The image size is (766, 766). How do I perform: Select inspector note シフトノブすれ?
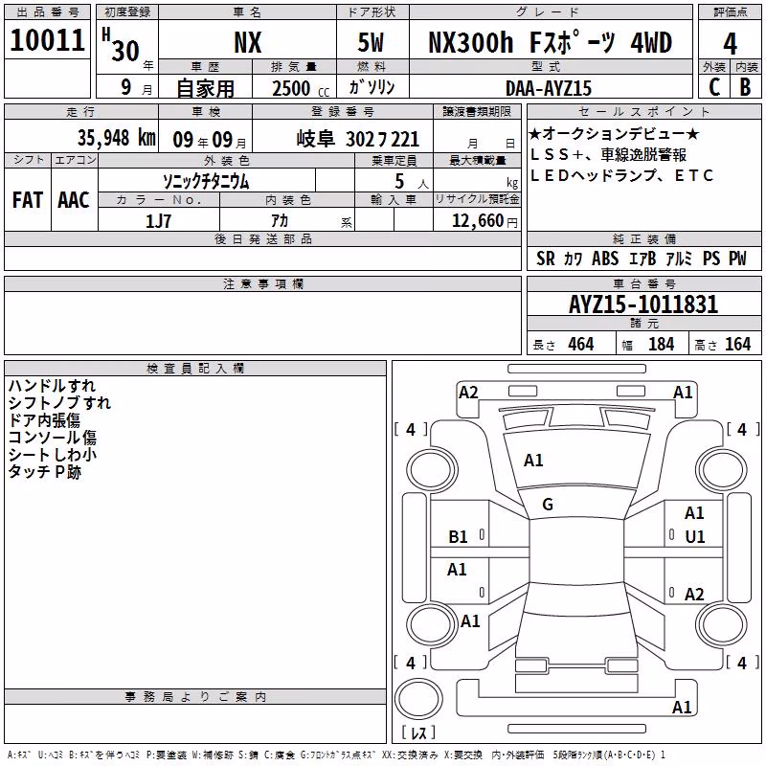59,402
